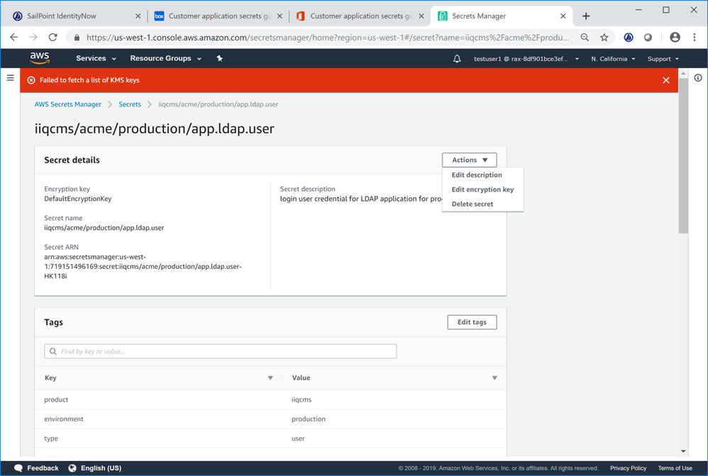Sort tags by the Key column arrow
This screenshot has width=708, height=476.
tap(270, 378)
